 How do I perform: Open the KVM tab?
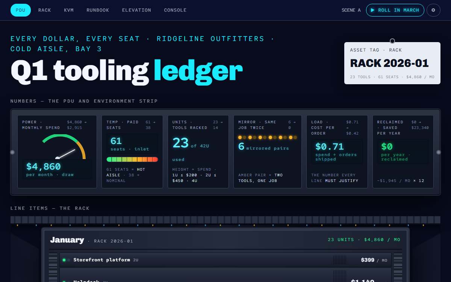69,10
